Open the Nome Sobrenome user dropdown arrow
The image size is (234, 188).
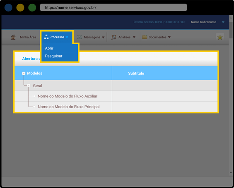pos(223,22)
